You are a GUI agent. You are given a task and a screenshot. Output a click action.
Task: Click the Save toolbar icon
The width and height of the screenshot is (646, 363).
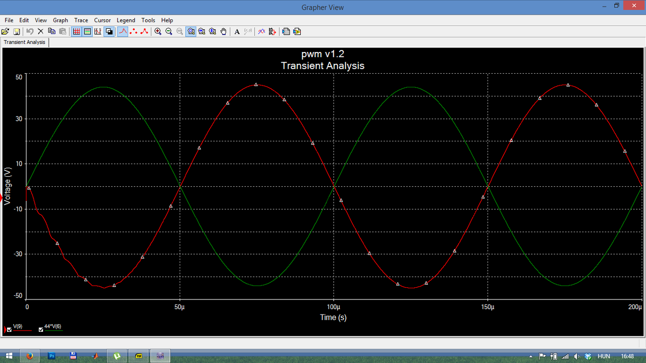tap(17, 31)
